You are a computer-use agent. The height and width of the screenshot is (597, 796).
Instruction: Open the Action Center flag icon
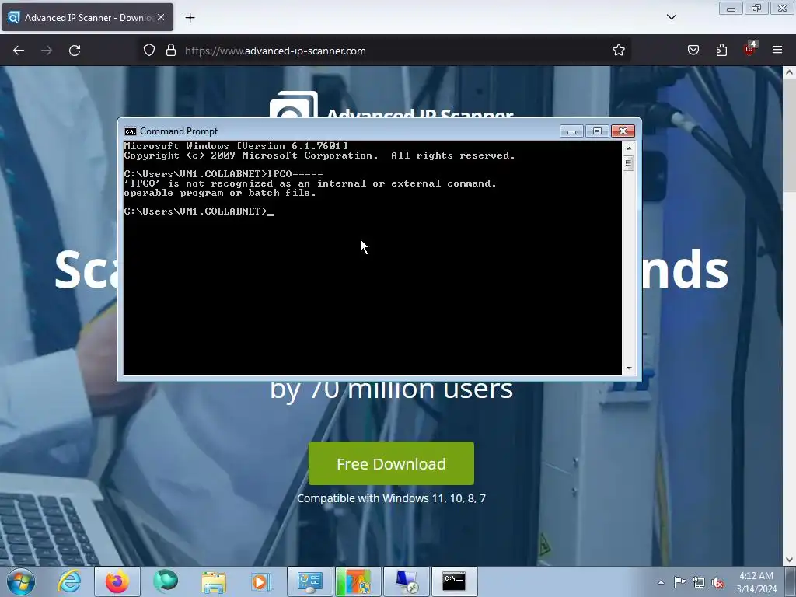tap(679, 581)
